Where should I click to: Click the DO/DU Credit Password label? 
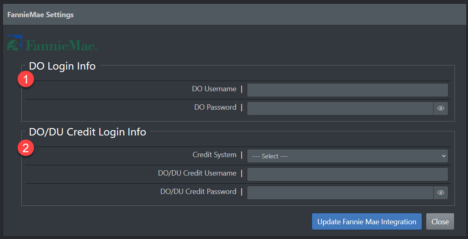198,192
